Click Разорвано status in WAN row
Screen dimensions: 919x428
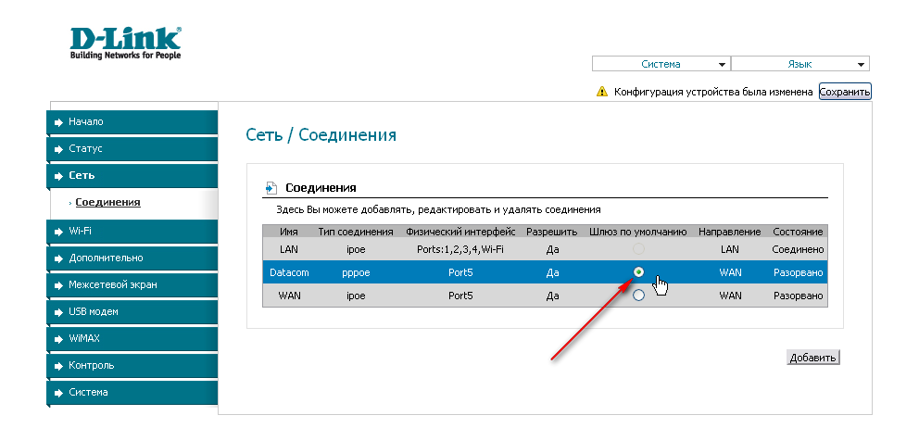[799, 296]
